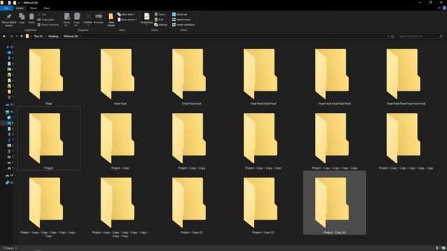This screenshot has width=447, height=251.
Task: Click History in the ribbon
Action: 161,25
